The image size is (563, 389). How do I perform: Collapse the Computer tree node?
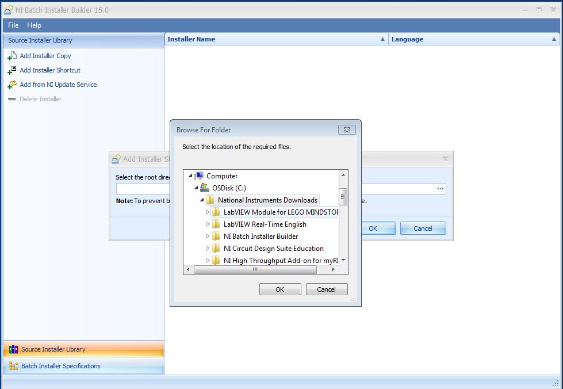(x=190, y=176)
